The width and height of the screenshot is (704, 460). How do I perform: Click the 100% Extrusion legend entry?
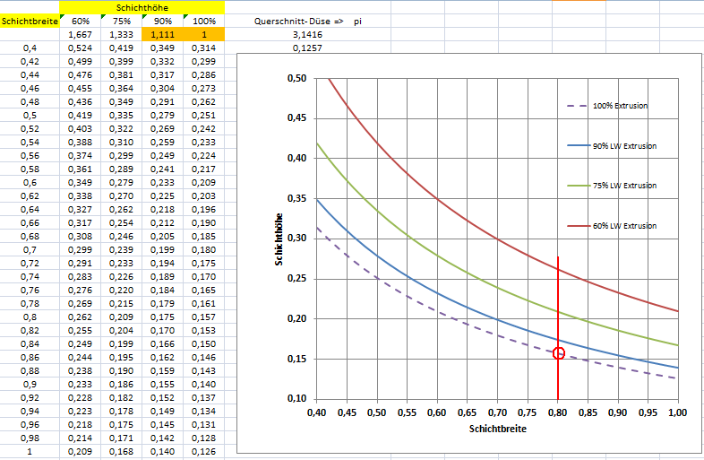tap(619, 106)
